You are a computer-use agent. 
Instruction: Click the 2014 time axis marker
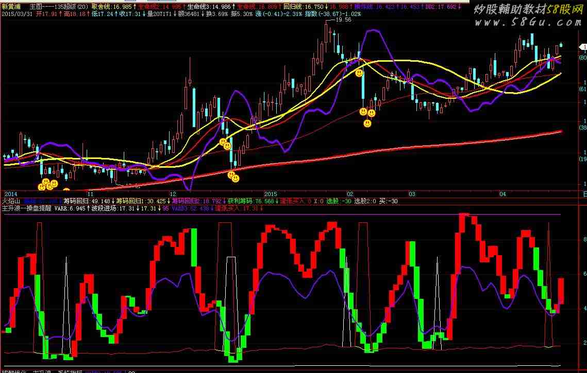10,194
